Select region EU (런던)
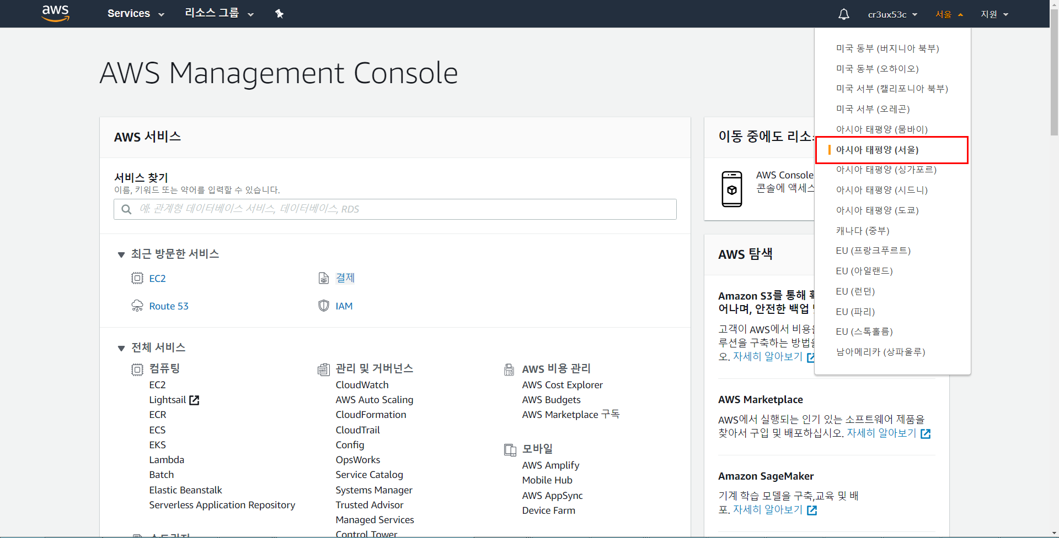Viewport: 1059px width, 538px height. (855, 291)
